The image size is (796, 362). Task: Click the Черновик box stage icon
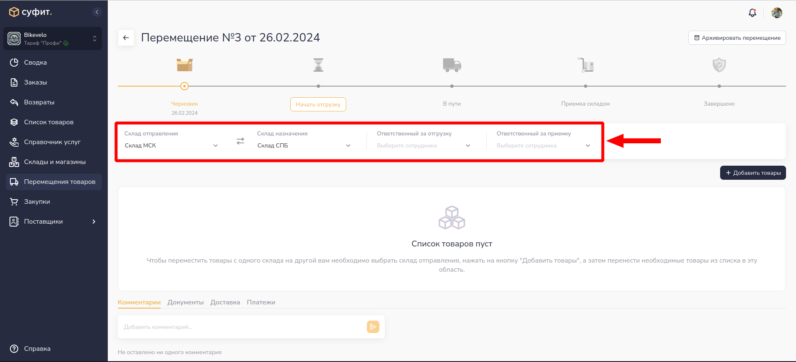point(184,65)
